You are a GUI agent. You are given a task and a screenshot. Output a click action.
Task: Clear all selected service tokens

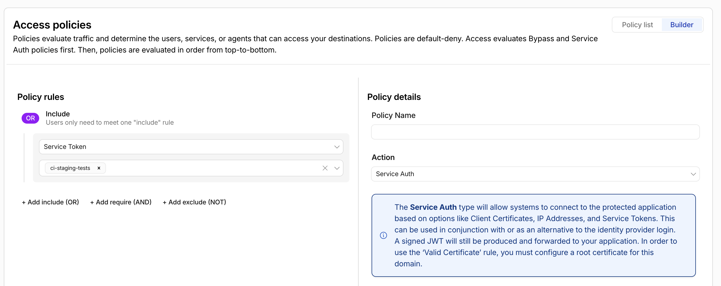point(325,168)
